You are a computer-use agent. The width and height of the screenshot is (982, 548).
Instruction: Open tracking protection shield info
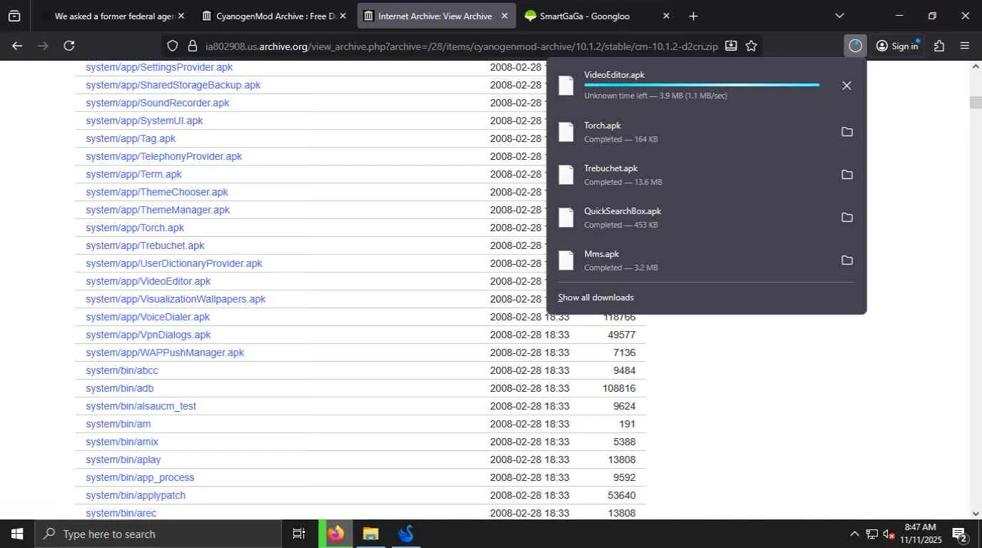point(172,46)
